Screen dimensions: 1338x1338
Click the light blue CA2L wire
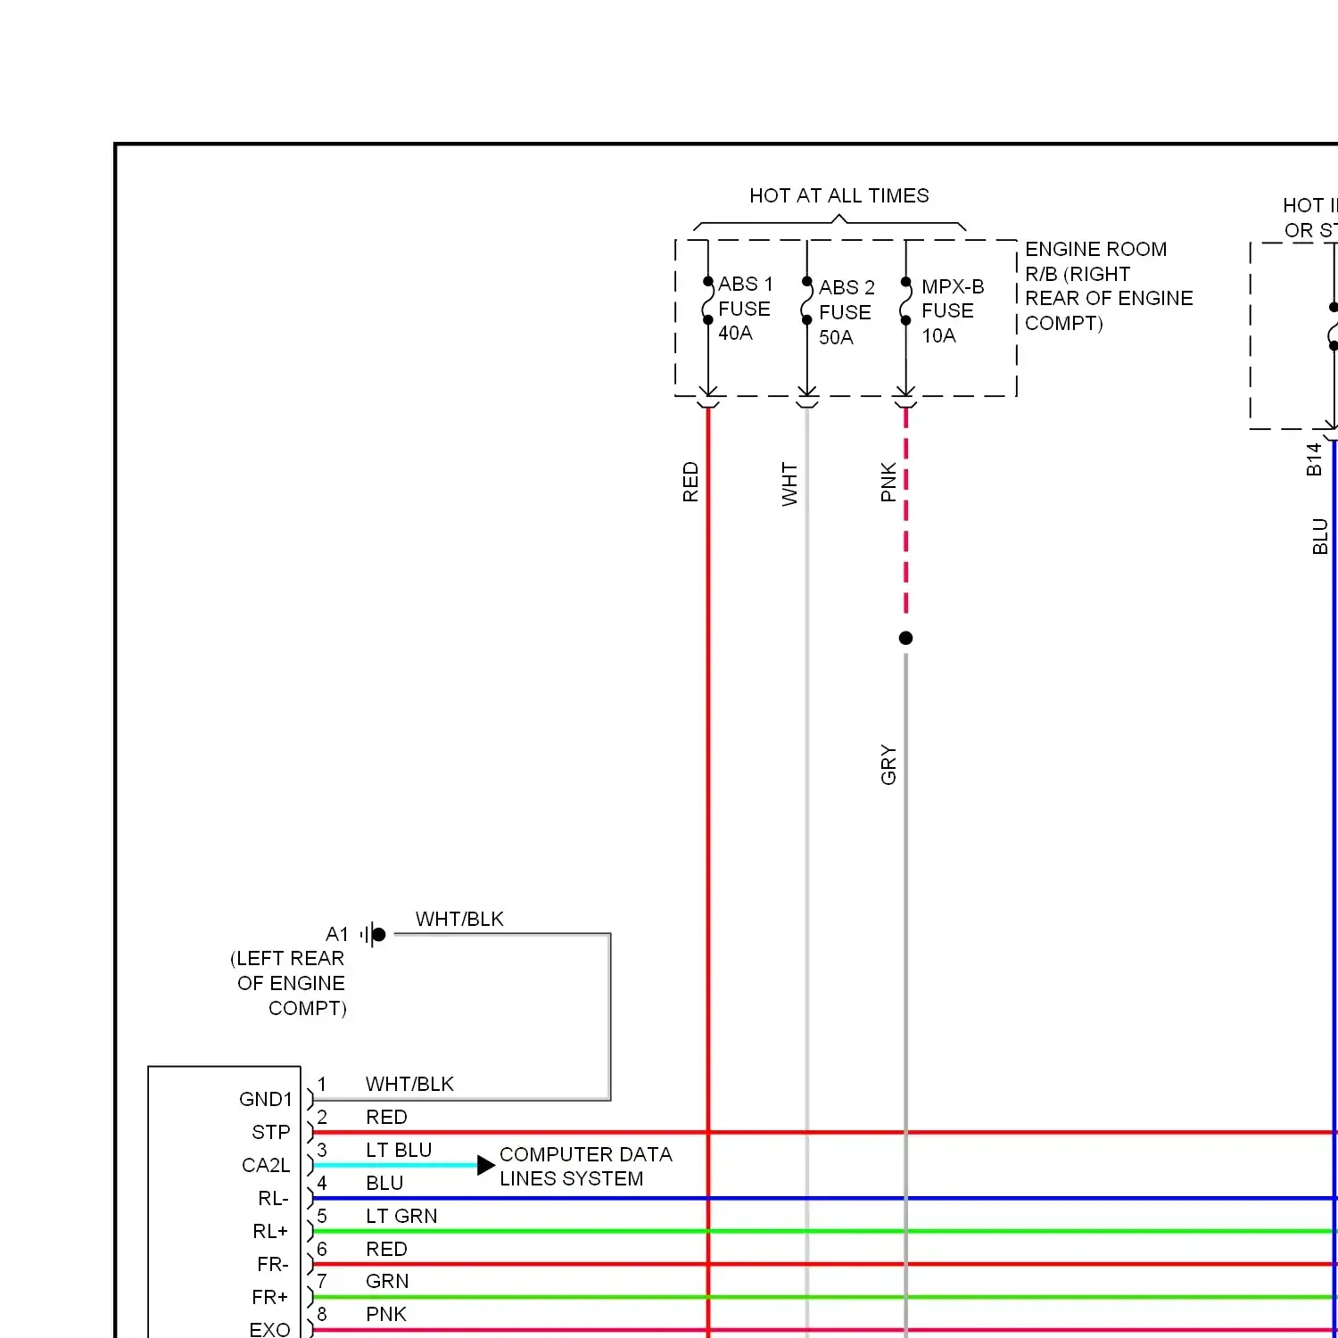(x=394, y=1165)
